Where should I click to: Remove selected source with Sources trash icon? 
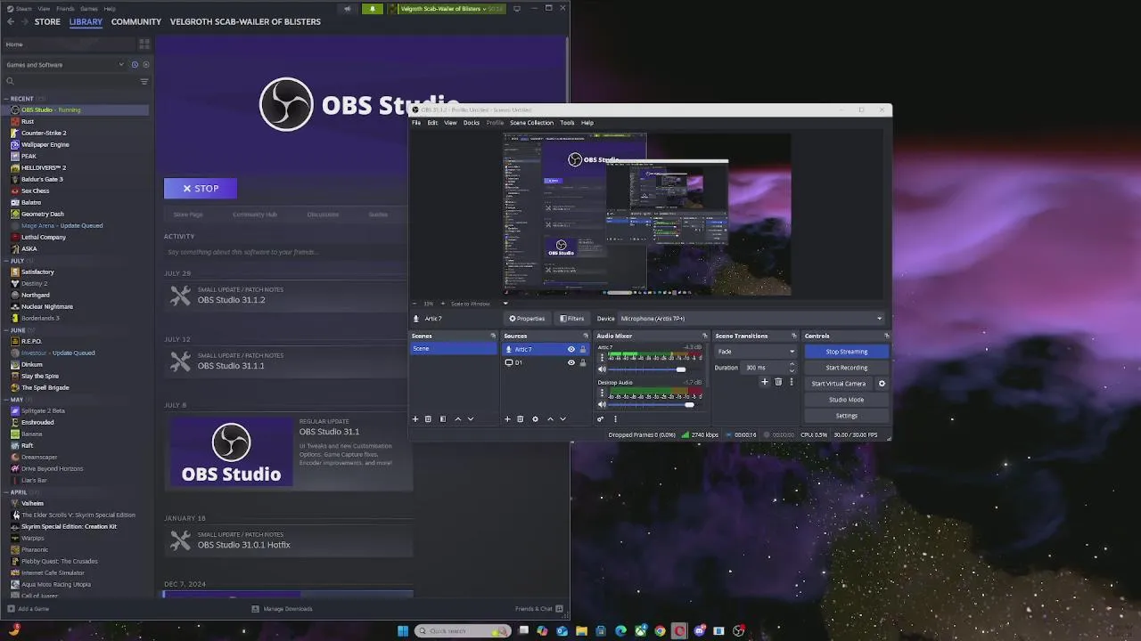pos(521,419)
